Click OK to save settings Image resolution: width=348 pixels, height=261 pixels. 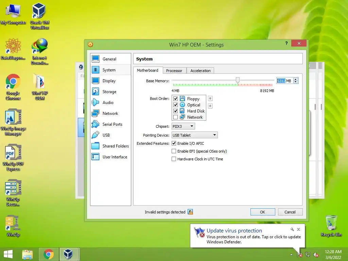pos(263,212)
